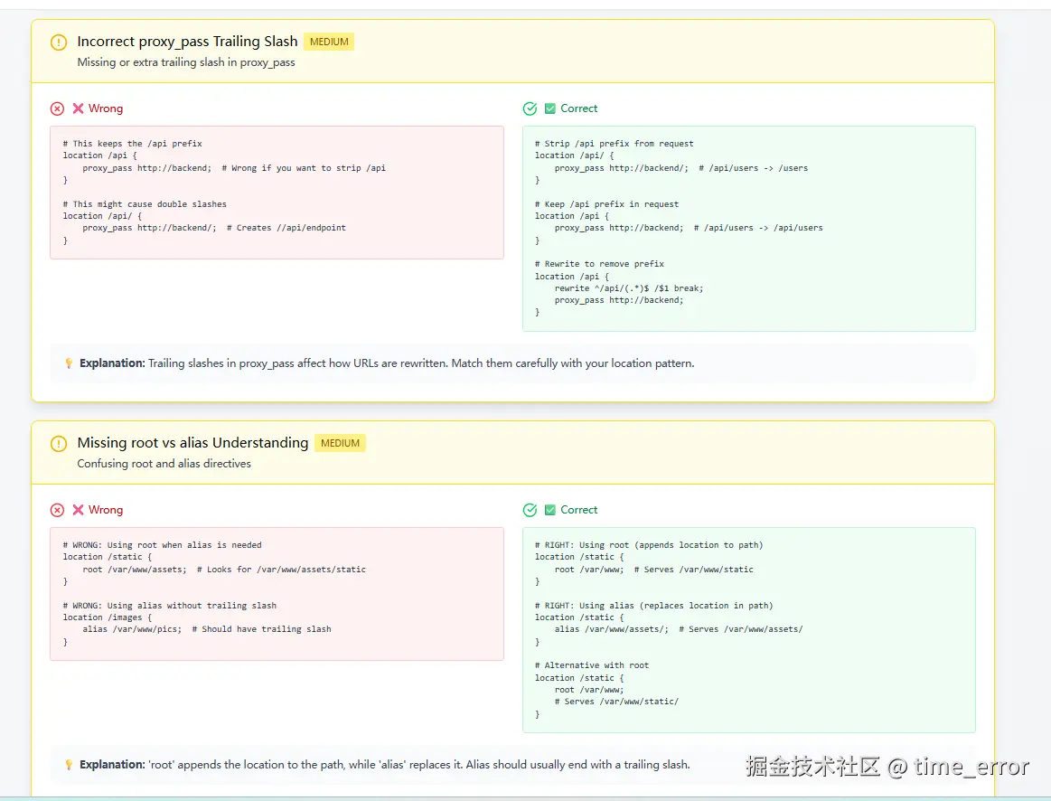Select subtitle 'Confusing root and alias directives'

[164, 464]
